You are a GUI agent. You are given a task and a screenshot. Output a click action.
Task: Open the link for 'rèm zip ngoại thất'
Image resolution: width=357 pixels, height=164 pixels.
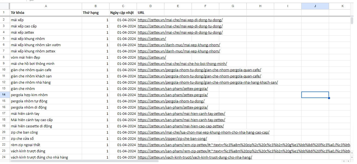click(244, 145)
